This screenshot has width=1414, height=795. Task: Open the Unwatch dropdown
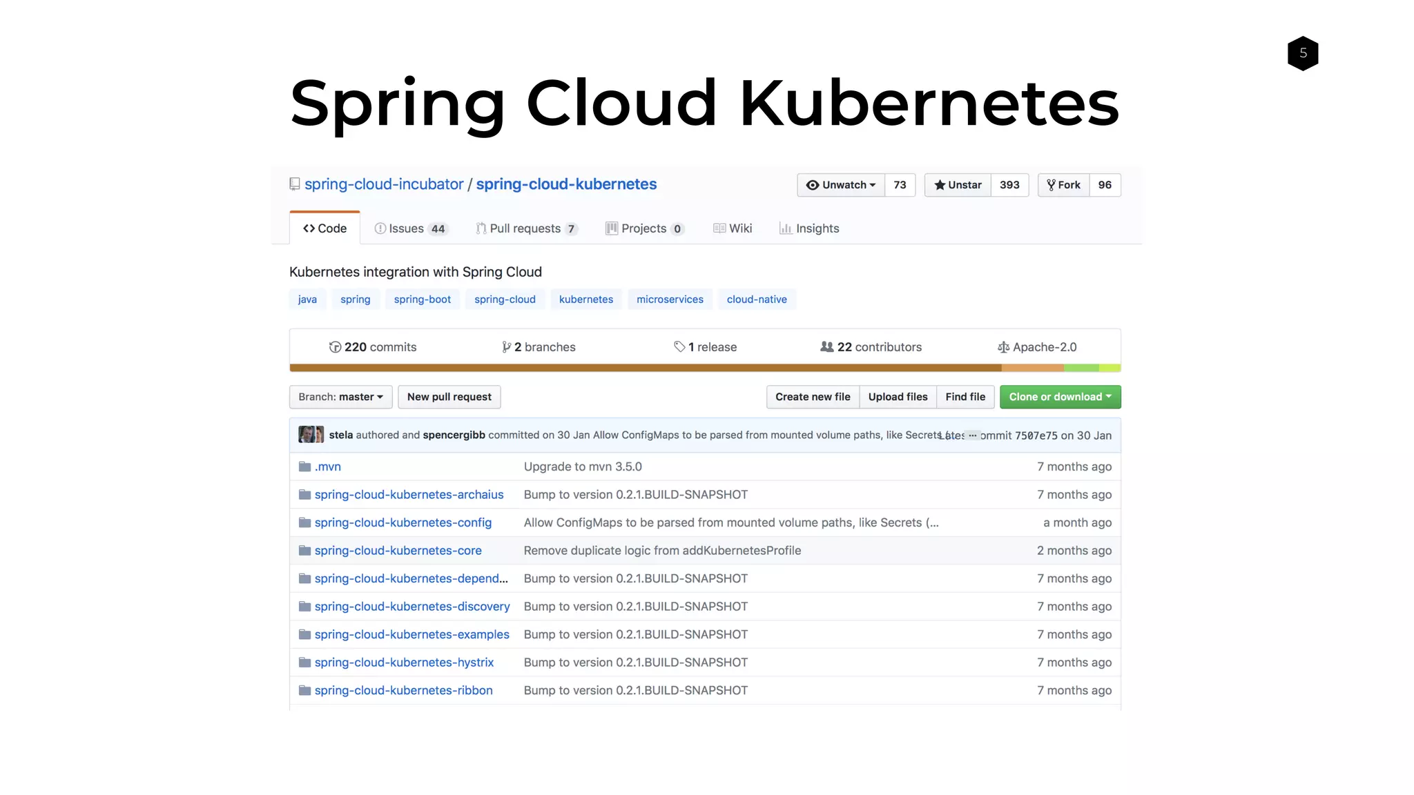[841, 185]
